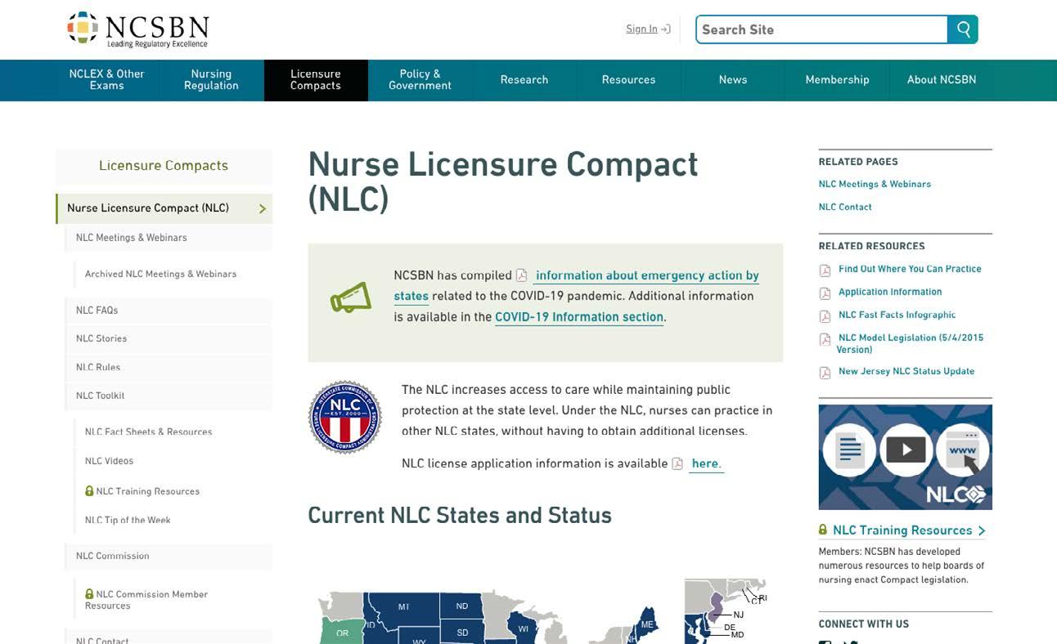Image resolution: width=1057 pixels, height=644 pixels.
Task: Click the NLC Training Resources heading link
Action: [902, 530]
